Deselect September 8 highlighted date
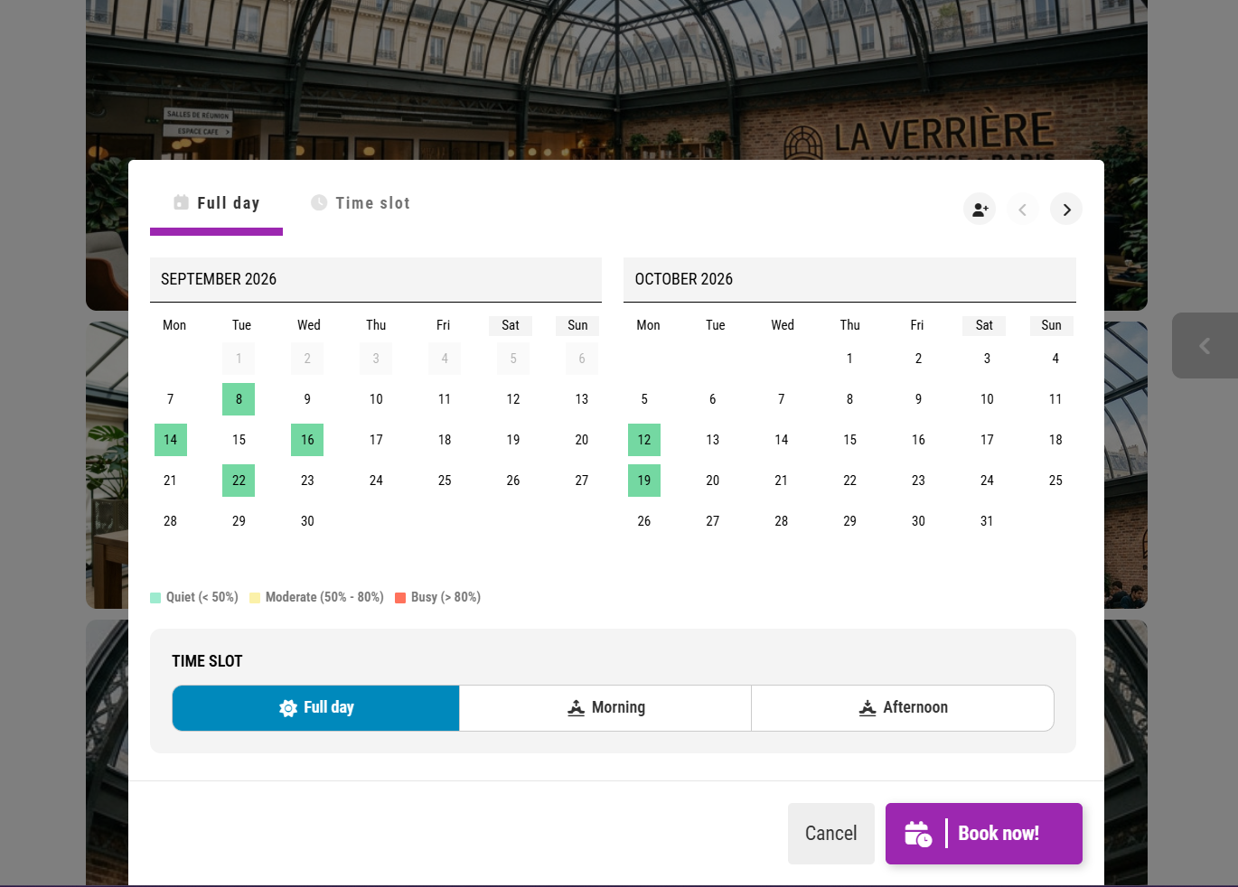The width and height of the screenshot is (1238, 887). click(239, 399)
